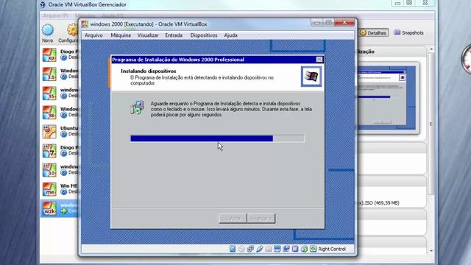The image size is (471, 265).
Task: Click the Detalhes button in Manager
Action: tap(373, 32)
